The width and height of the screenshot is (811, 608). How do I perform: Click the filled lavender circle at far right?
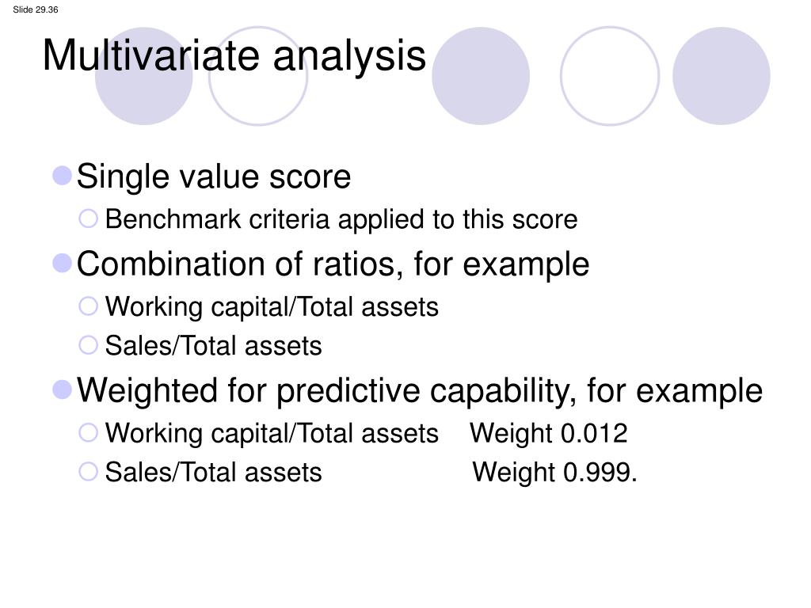click(x=721, y=76)
